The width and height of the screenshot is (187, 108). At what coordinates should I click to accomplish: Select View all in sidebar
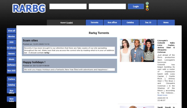pyautogui.click(x=11, y=31)
